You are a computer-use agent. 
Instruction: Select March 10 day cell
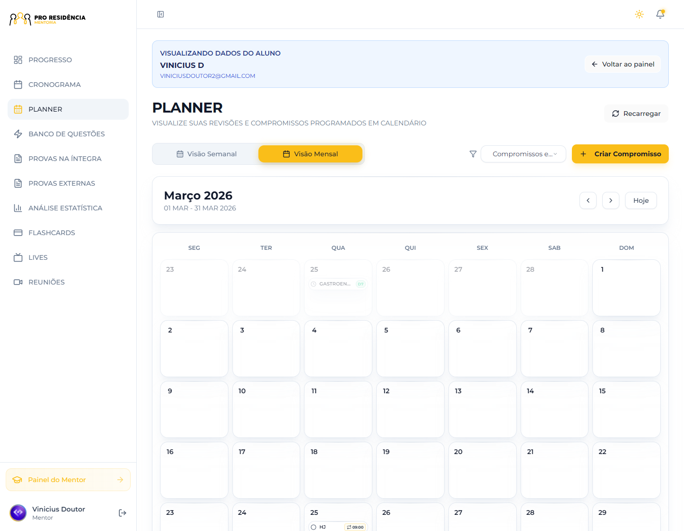266,409
